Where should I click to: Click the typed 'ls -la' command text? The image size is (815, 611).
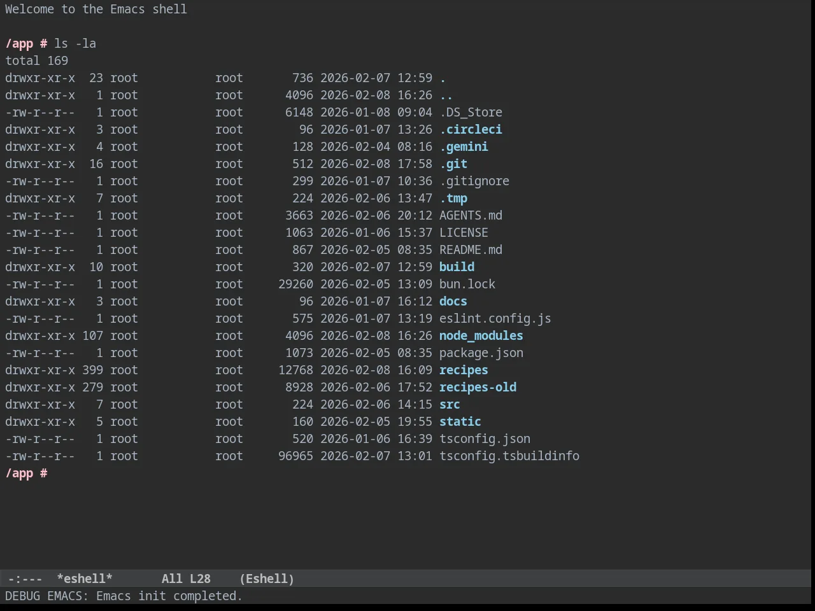(x=75, y=43)
